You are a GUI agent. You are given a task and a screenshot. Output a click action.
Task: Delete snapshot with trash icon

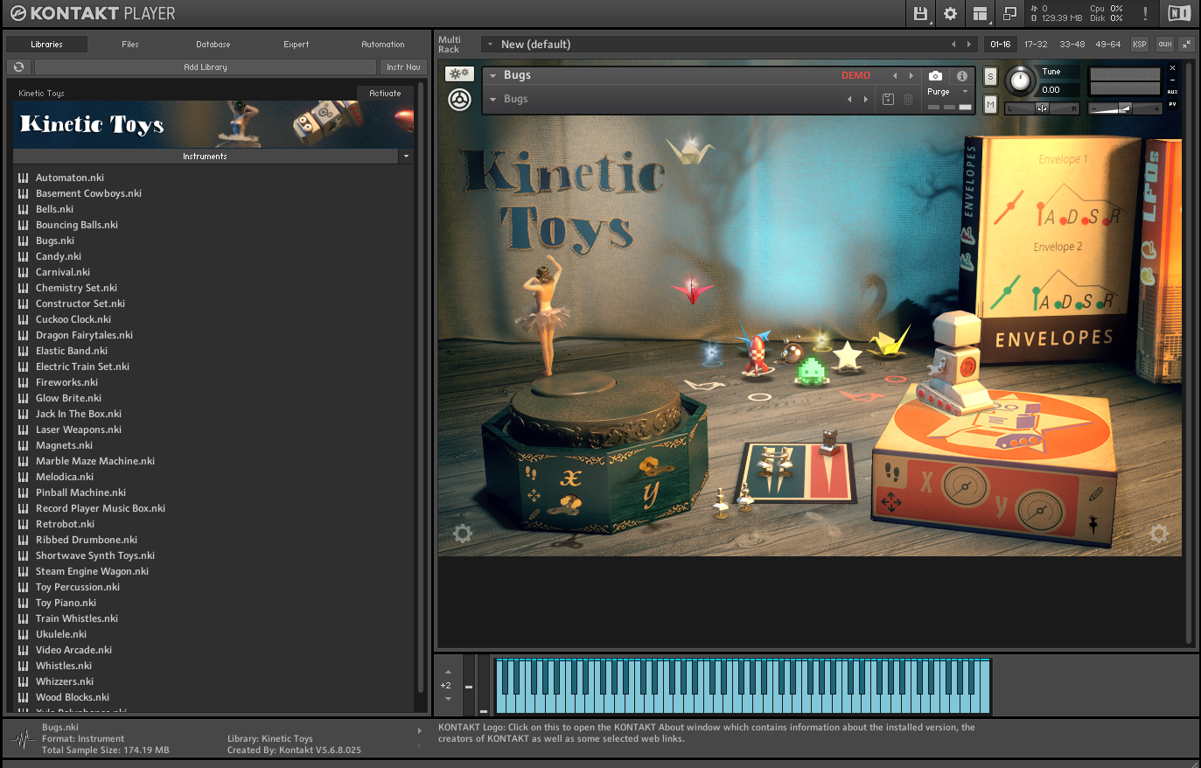pyautogui.click(x=909, y=99)
